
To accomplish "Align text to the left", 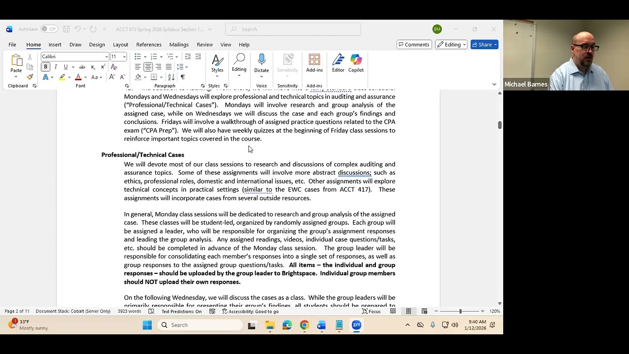I will [138, 67].
